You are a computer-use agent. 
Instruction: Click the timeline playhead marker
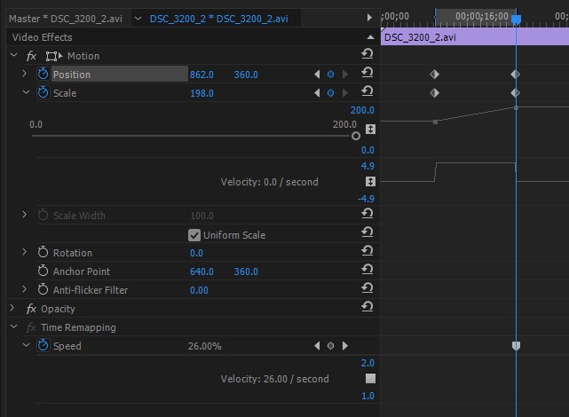(x=516, y=20)
